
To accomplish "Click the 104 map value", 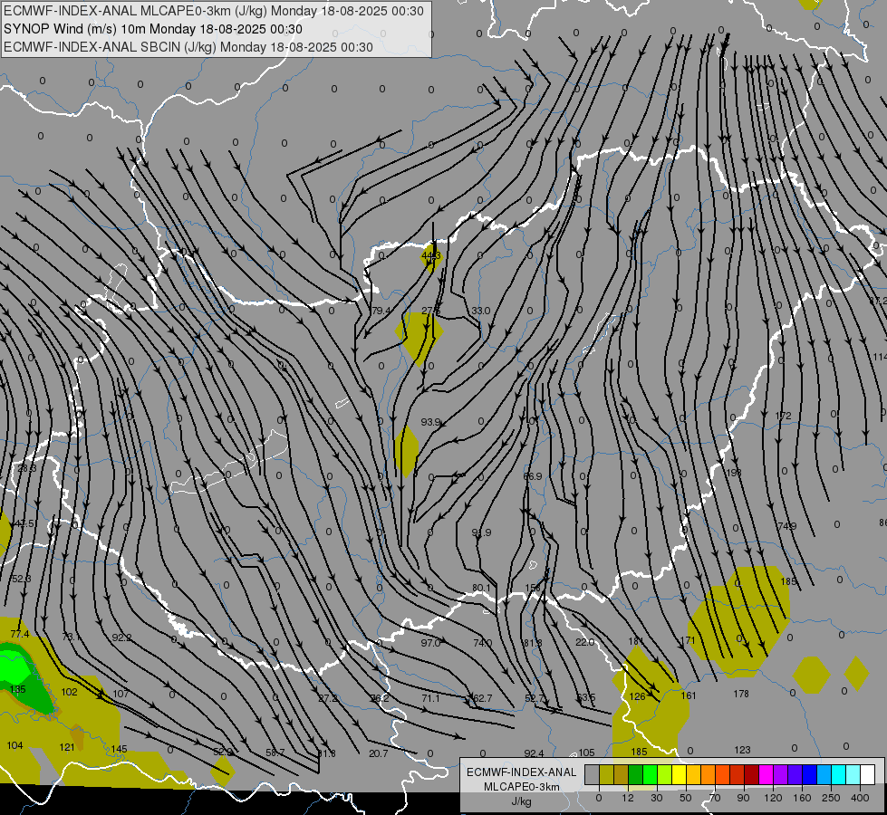I will click(x=14, y=745).
